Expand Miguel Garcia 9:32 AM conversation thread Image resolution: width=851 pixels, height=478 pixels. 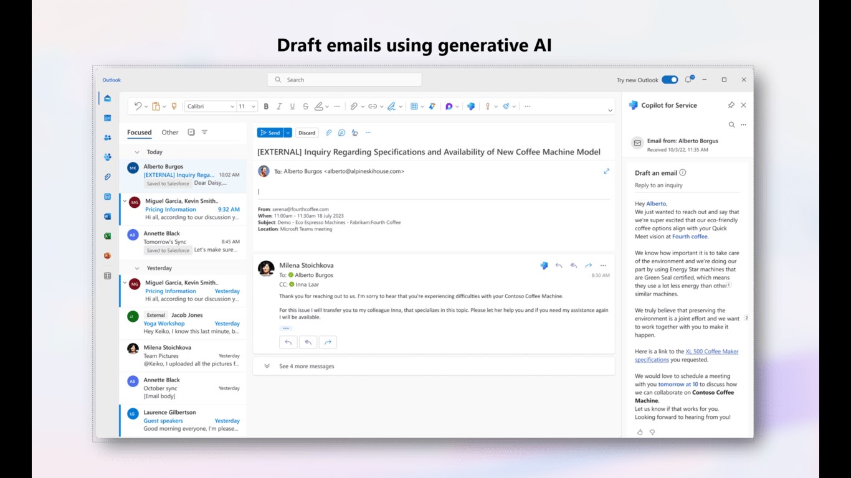tap(125, 201)
